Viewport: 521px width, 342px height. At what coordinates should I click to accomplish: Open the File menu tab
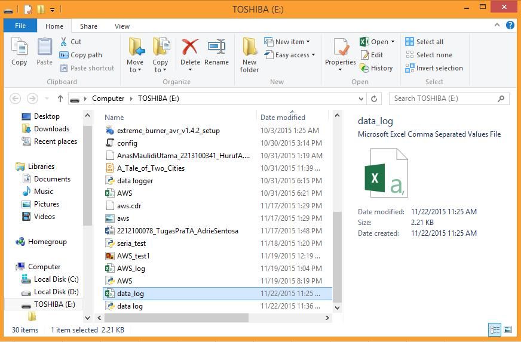pyautogui.click(x=20, y=26)
